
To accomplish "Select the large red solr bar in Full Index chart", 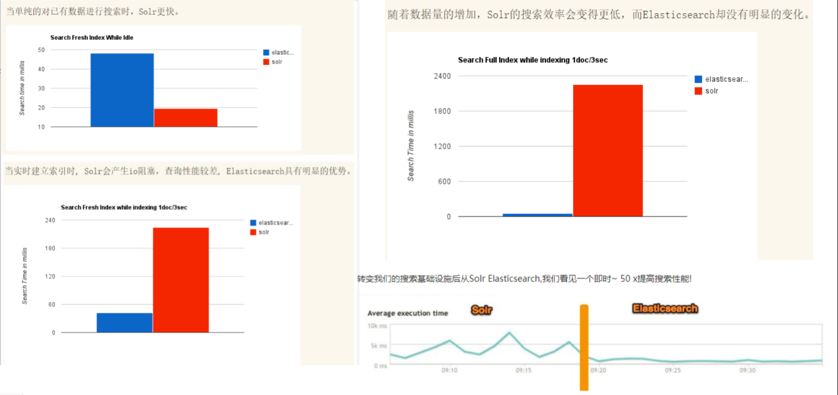I will point(608,151).
